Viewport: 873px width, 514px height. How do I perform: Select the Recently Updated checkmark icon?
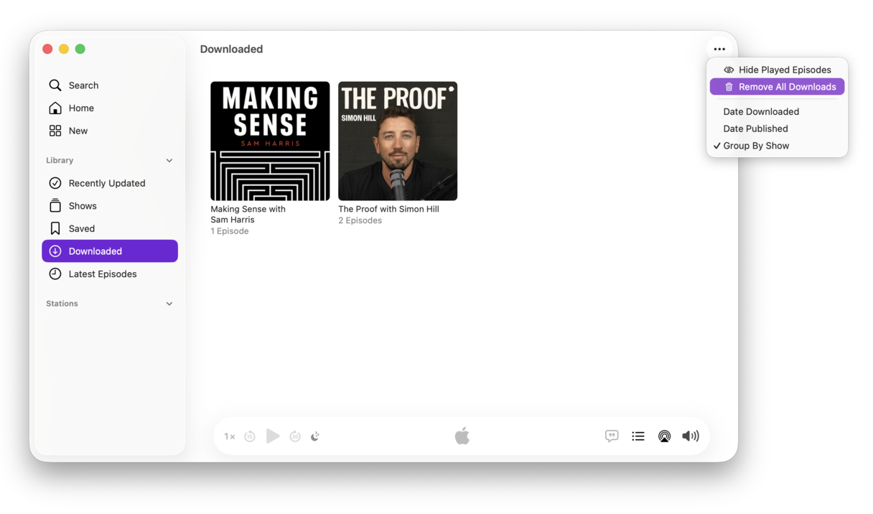point(55,183)
